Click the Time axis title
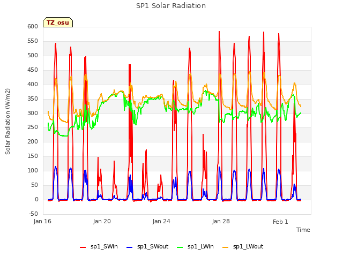This screenshot has width=343, height=257. 303,230
